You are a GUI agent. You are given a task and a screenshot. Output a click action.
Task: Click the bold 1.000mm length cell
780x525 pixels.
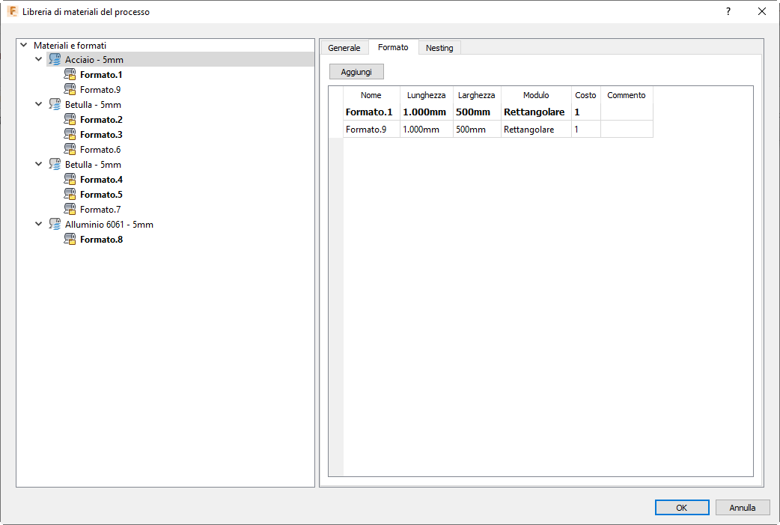click(x=427, y=112)
